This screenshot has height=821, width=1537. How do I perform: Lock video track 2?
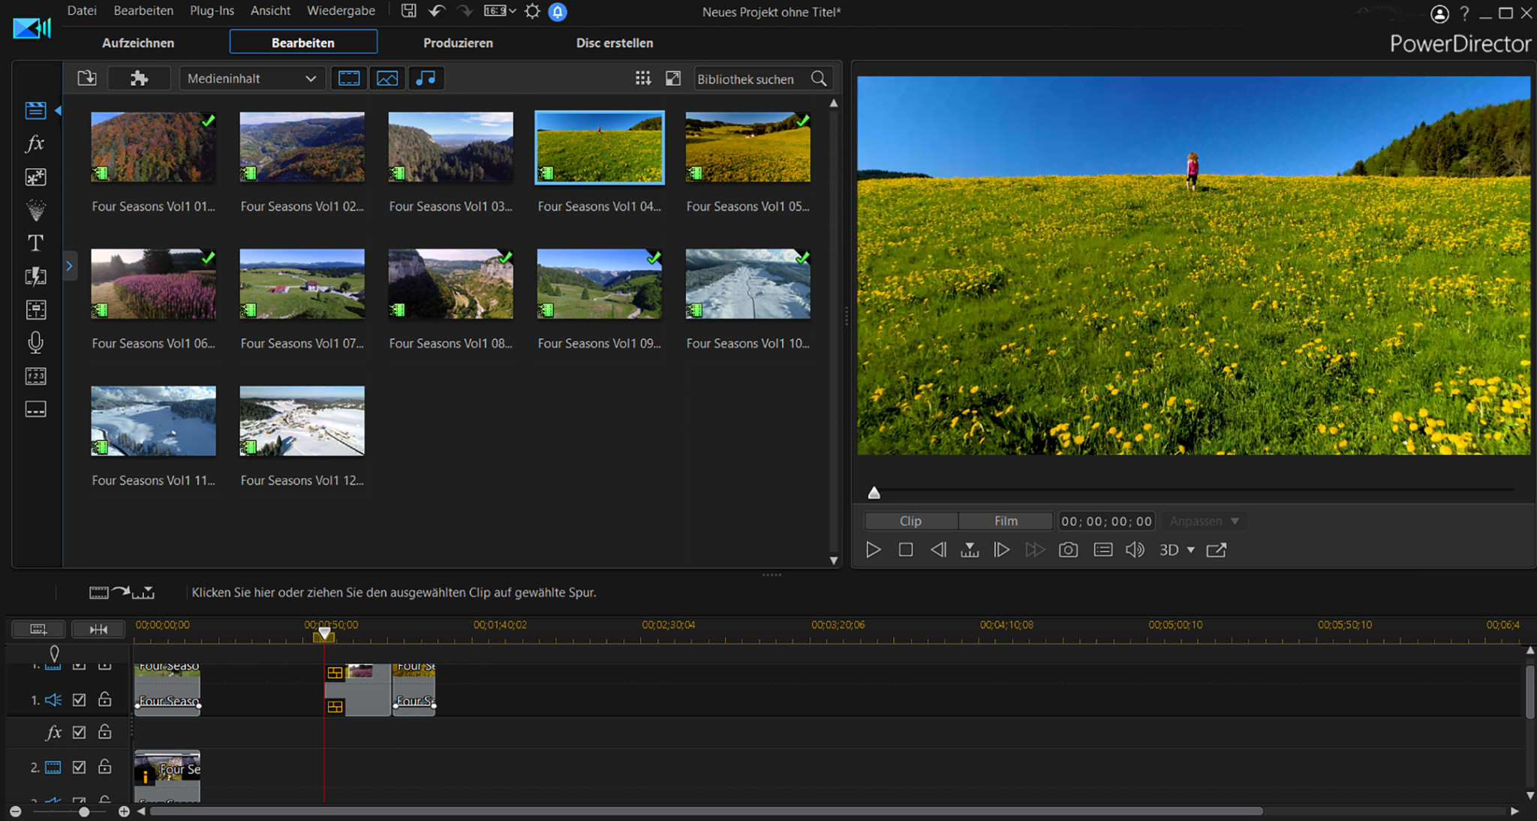click(x=105, y=766)
